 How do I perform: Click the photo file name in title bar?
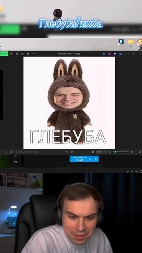coord(69,54)
